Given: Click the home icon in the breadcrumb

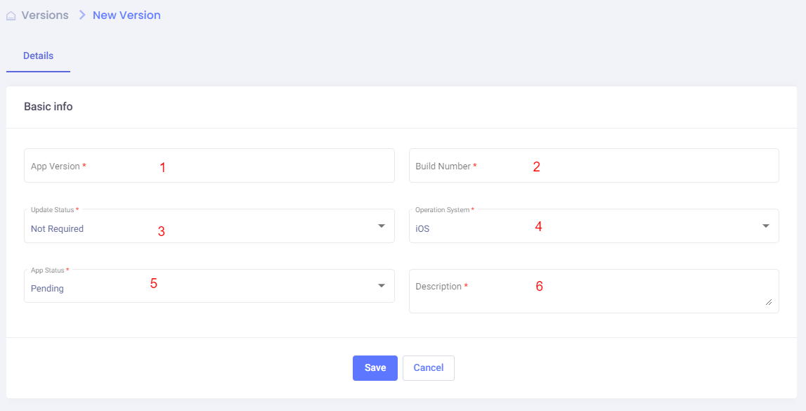Looking at the screenshot, I should (11, 15).
